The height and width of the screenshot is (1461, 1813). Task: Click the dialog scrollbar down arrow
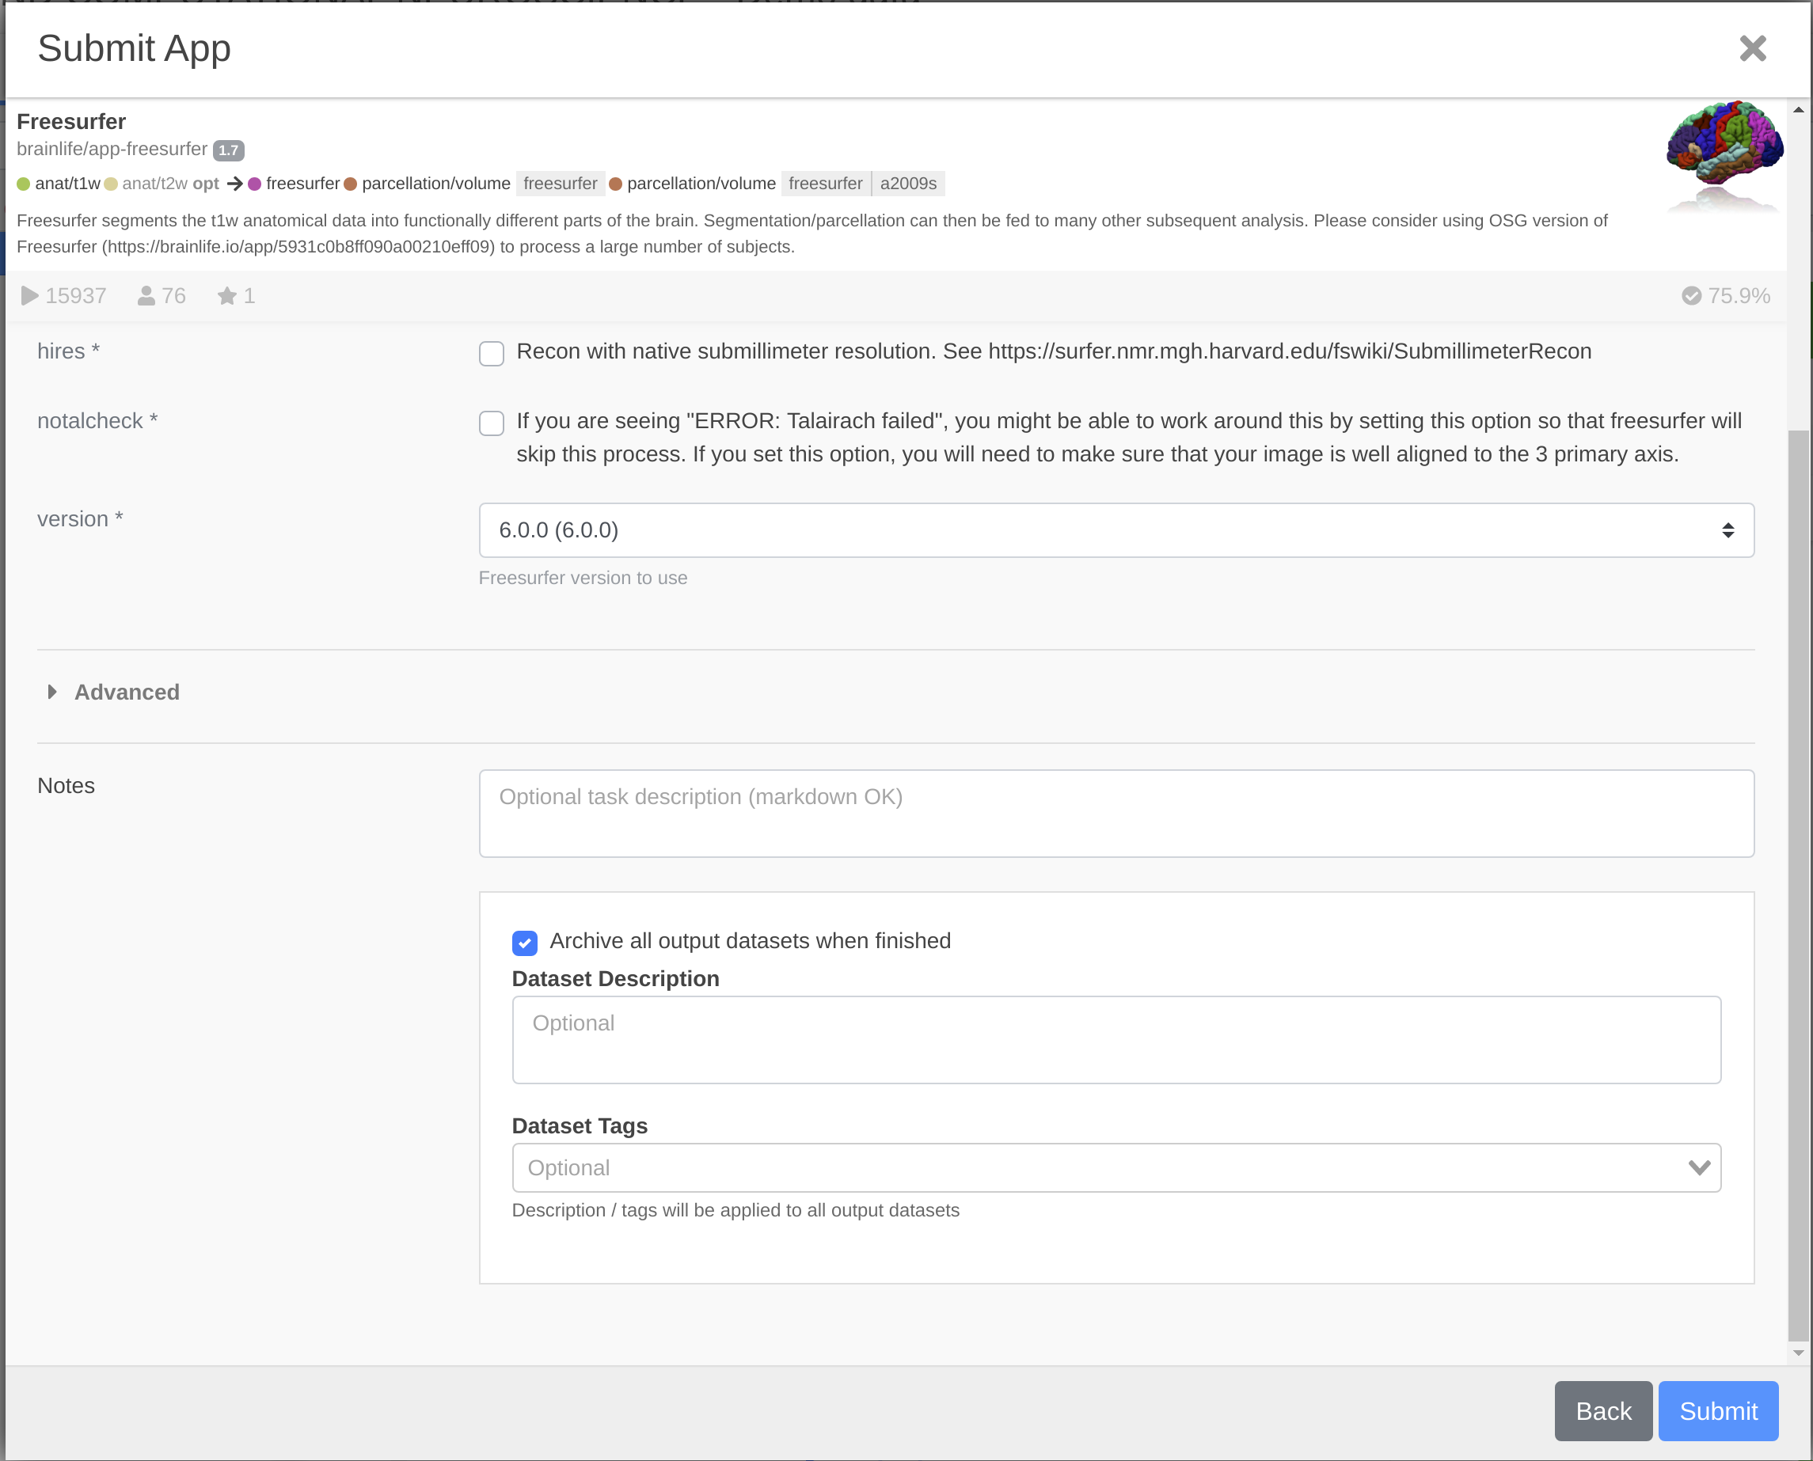pyautogui.click(x=1798, y=1353)
